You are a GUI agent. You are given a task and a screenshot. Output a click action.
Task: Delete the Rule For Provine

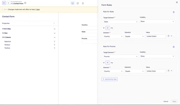coord(174,47)
